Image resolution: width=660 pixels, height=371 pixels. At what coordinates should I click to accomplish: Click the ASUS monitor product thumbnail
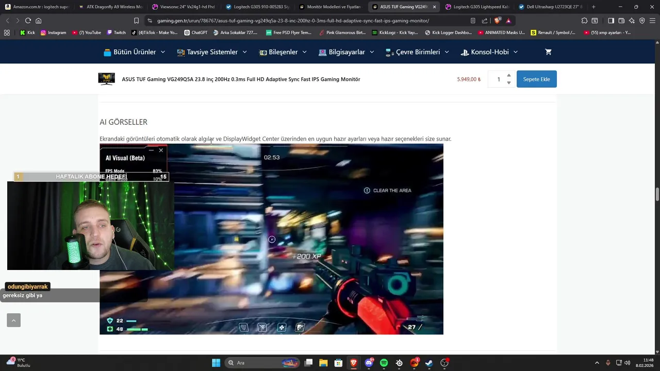[107, 79]
